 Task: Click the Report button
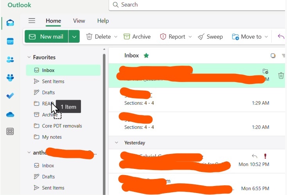(x=172, y=37)
